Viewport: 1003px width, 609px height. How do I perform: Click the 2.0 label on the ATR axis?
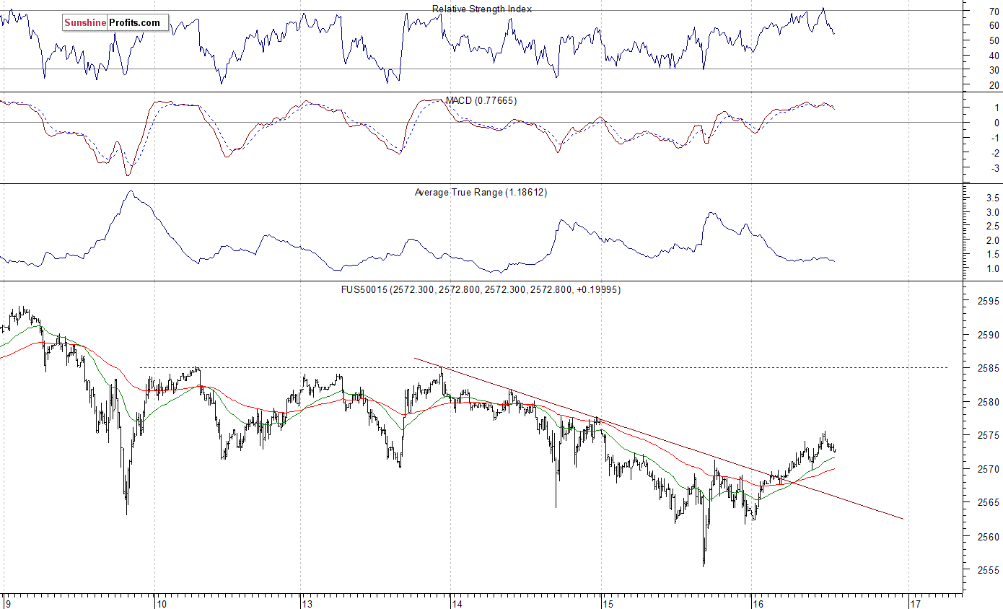click(993, 240)
